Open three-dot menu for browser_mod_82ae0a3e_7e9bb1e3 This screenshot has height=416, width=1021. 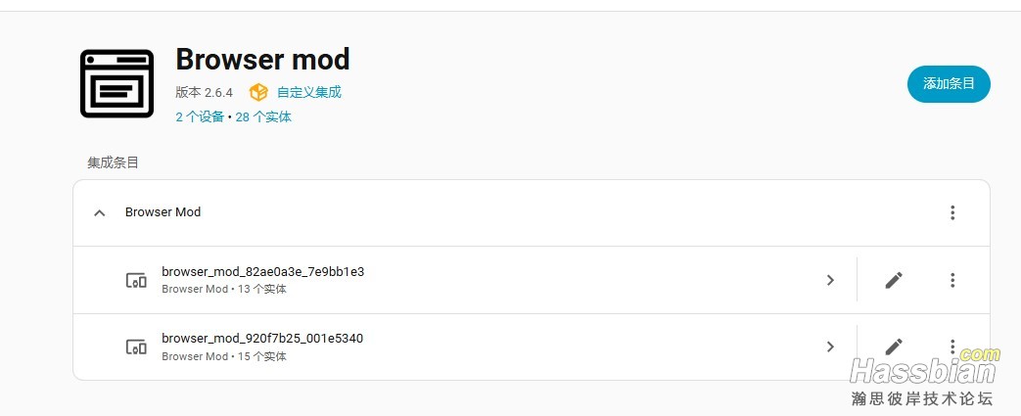coord(952,280)
